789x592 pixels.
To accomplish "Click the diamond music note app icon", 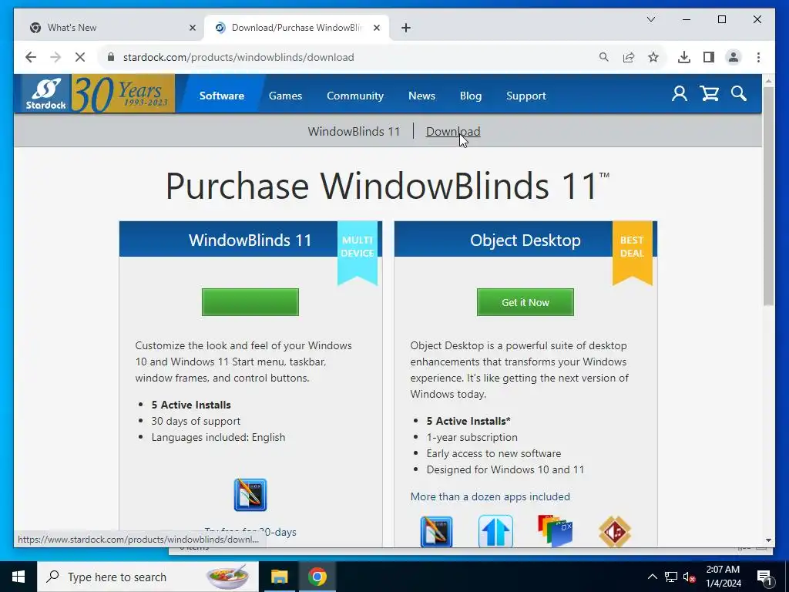I will tap(615, 532).
